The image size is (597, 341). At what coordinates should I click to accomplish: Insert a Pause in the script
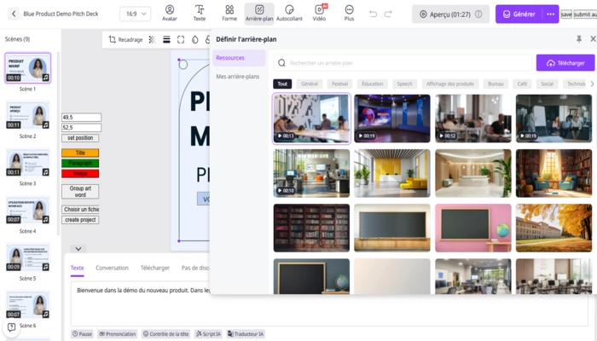coord(82,334)
